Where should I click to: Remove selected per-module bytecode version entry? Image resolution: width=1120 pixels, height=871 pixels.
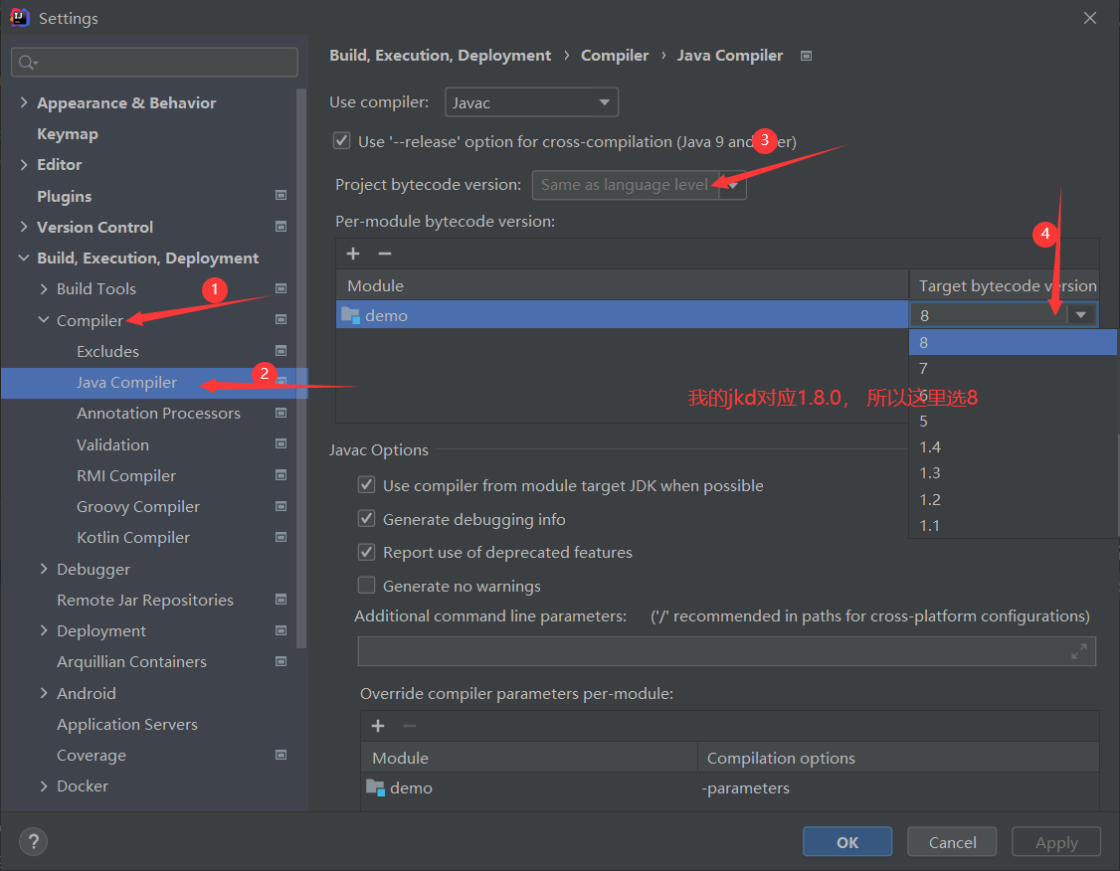tap(384, 254)
